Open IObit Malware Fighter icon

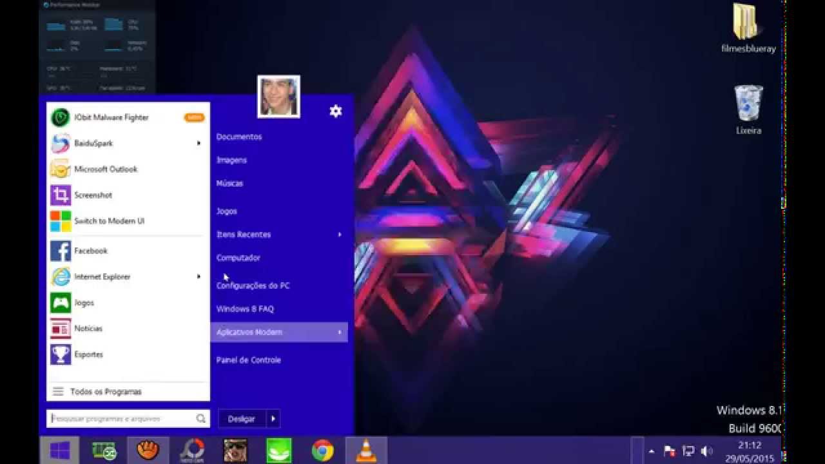tap(61, 117)
